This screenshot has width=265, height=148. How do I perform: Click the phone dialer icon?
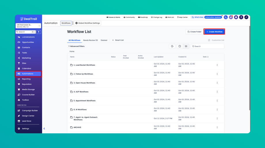pos(226,17)
